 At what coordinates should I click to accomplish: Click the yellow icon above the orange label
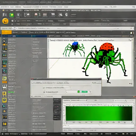point(5,79)
